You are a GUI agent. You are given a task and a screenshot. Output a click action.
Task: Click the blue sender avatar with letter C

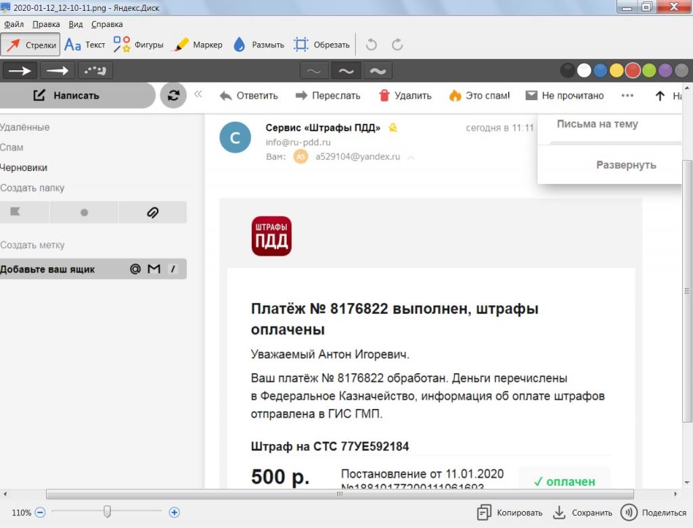pos(235,137)
